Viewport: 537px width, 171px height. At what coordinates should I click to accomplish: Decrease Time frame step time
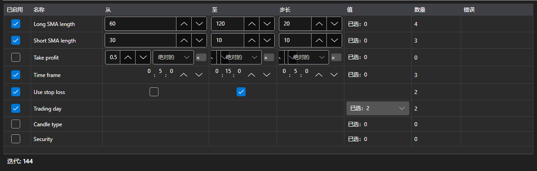334,75
